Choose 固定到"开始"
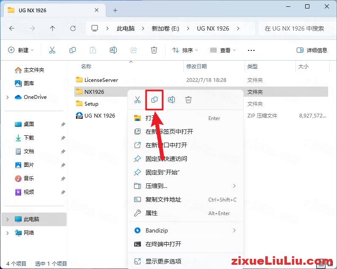 185,172
